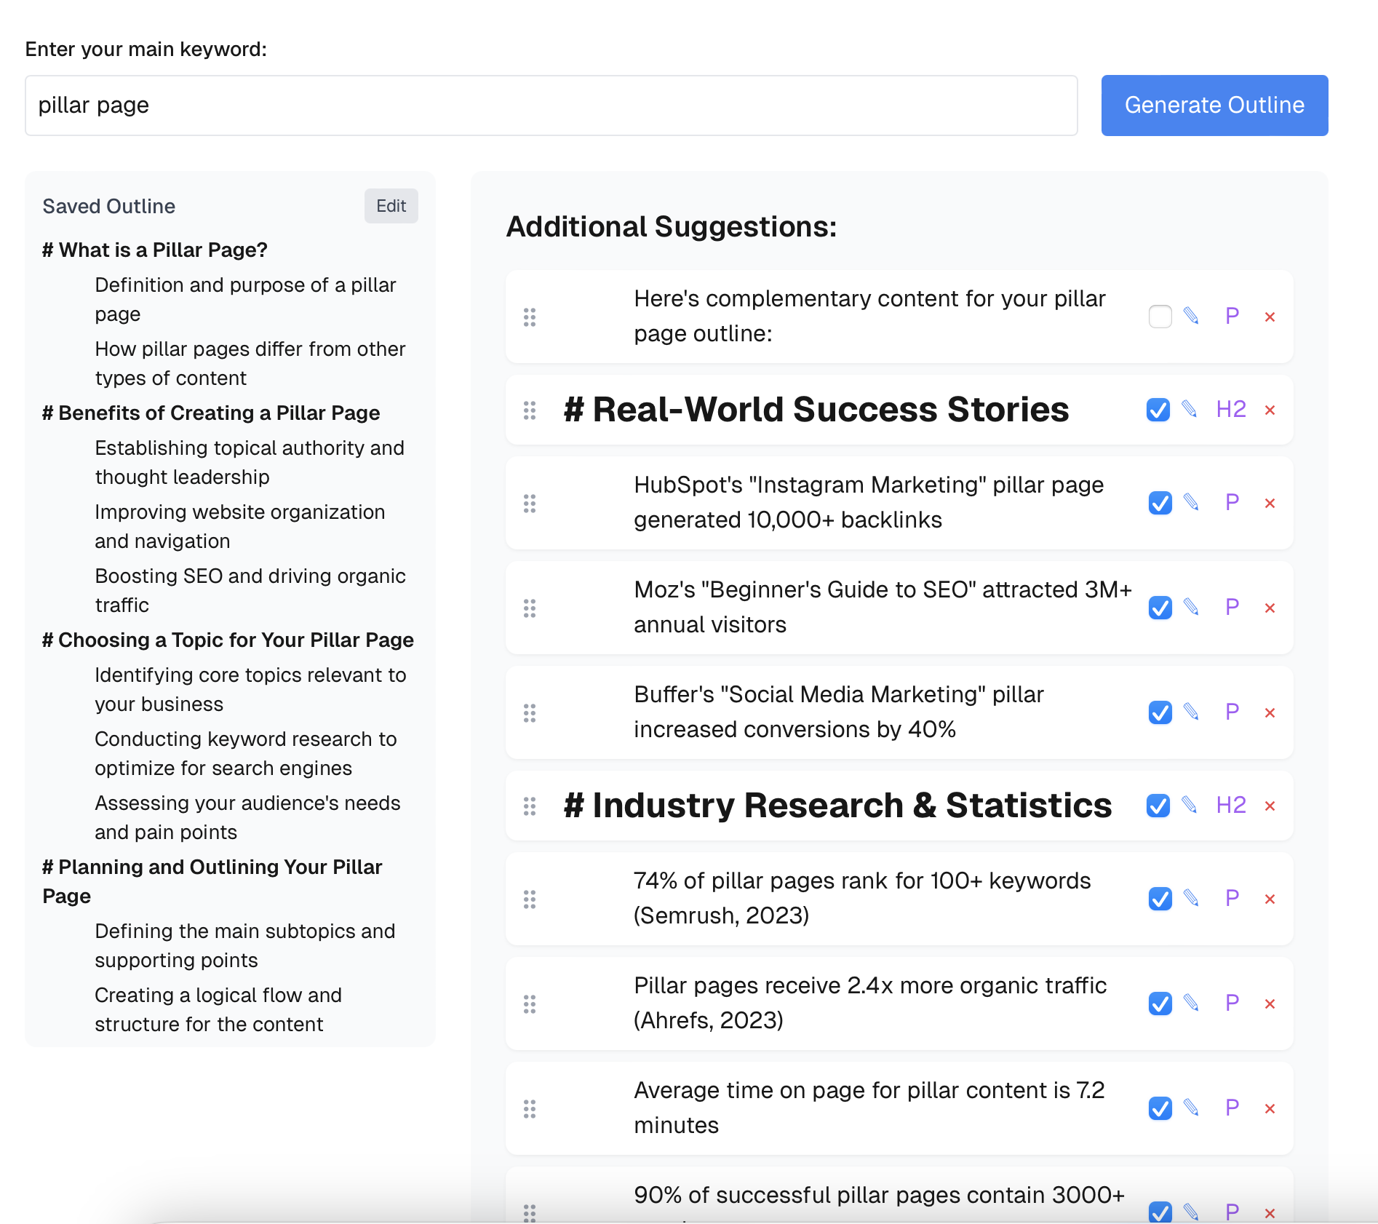The height and width of the screenshot is (1224, 1378).
Task: Delete the Industry Research & Statistics heading
Action: point(1270,806)
